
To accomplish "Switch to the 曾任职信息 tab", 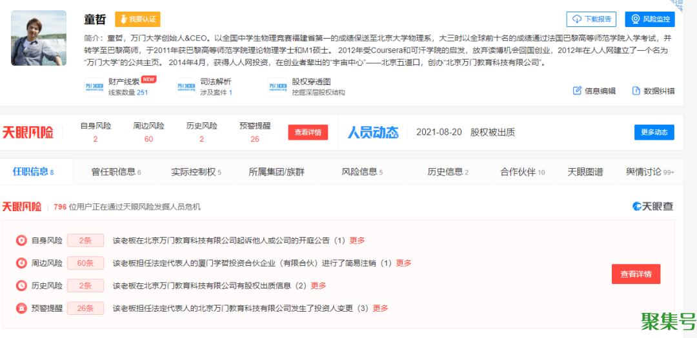I will pyautogui.click(x=116, y=172).
